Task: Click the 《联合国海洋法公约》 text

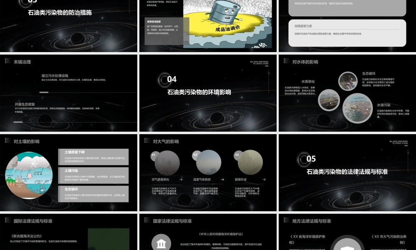Action: click(x=26, y=236)
